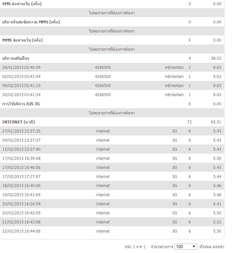Click the 22/02/2015 16:44:06 internet row

pyautogui.click(x=112, y=231)
